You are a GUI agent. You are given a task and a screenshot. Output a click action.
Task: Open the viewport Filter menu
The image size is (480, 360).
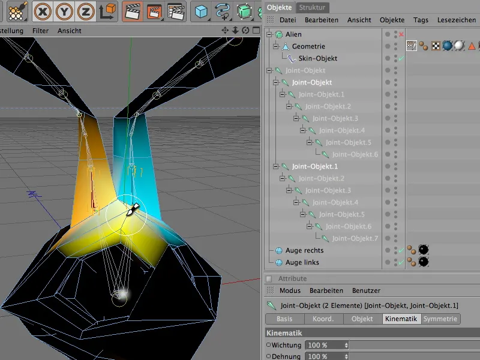40,31
